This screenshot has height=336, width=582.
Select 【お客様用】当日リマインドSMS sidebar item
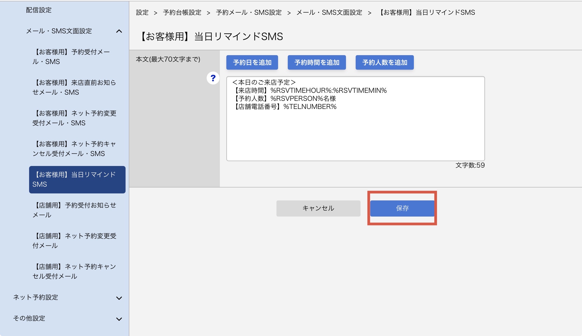click(x=77, y=179)
